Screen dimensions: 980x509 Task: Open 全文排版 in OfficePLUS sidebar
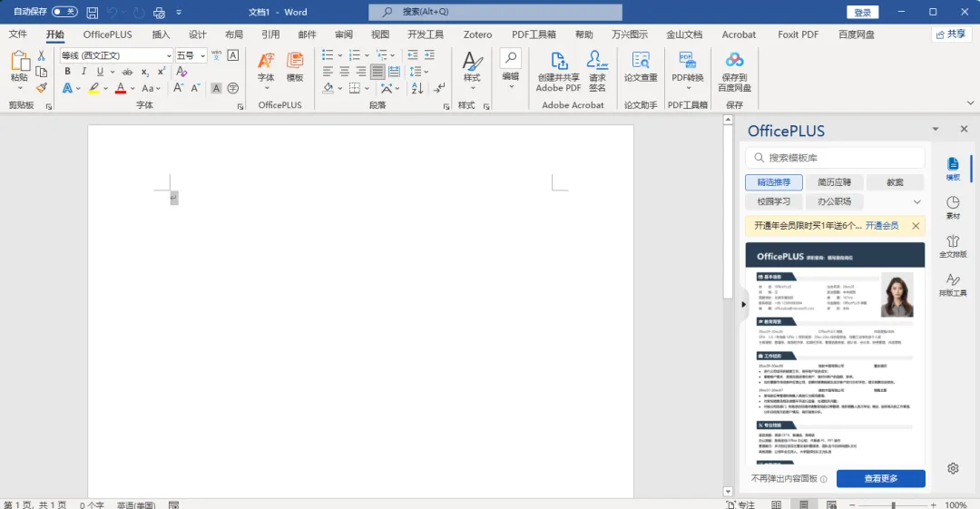[x=953, y=246]
